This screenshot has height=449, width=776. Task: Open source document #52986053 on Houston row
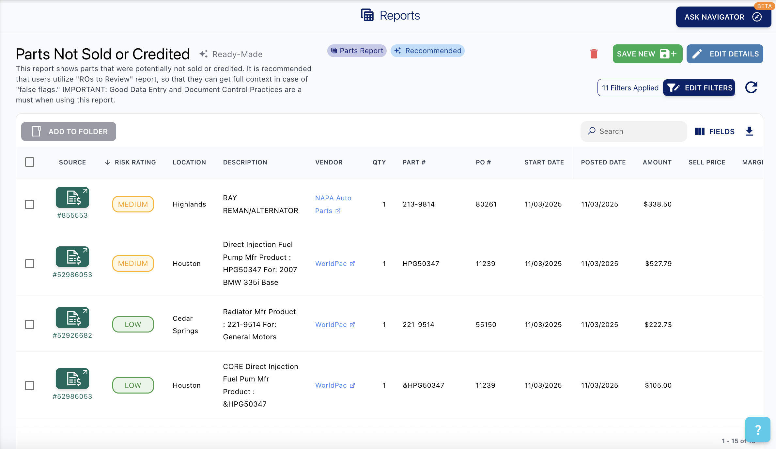point(72,257)
